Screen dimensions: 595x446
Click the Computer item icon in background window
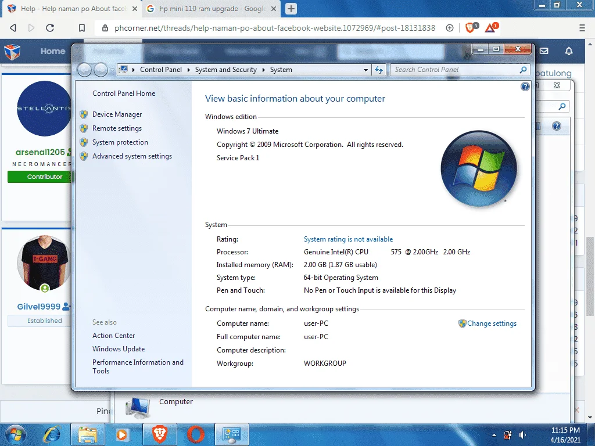(137, 408)
